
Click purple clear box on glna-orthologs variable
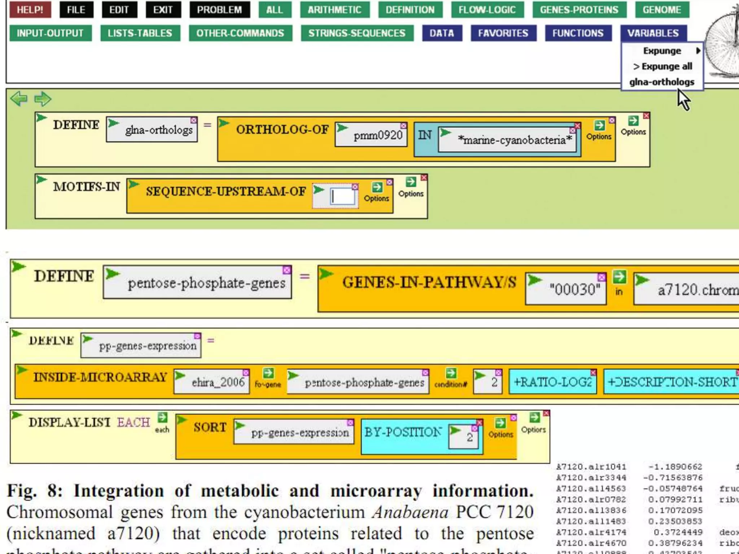(x=194, y=120)
